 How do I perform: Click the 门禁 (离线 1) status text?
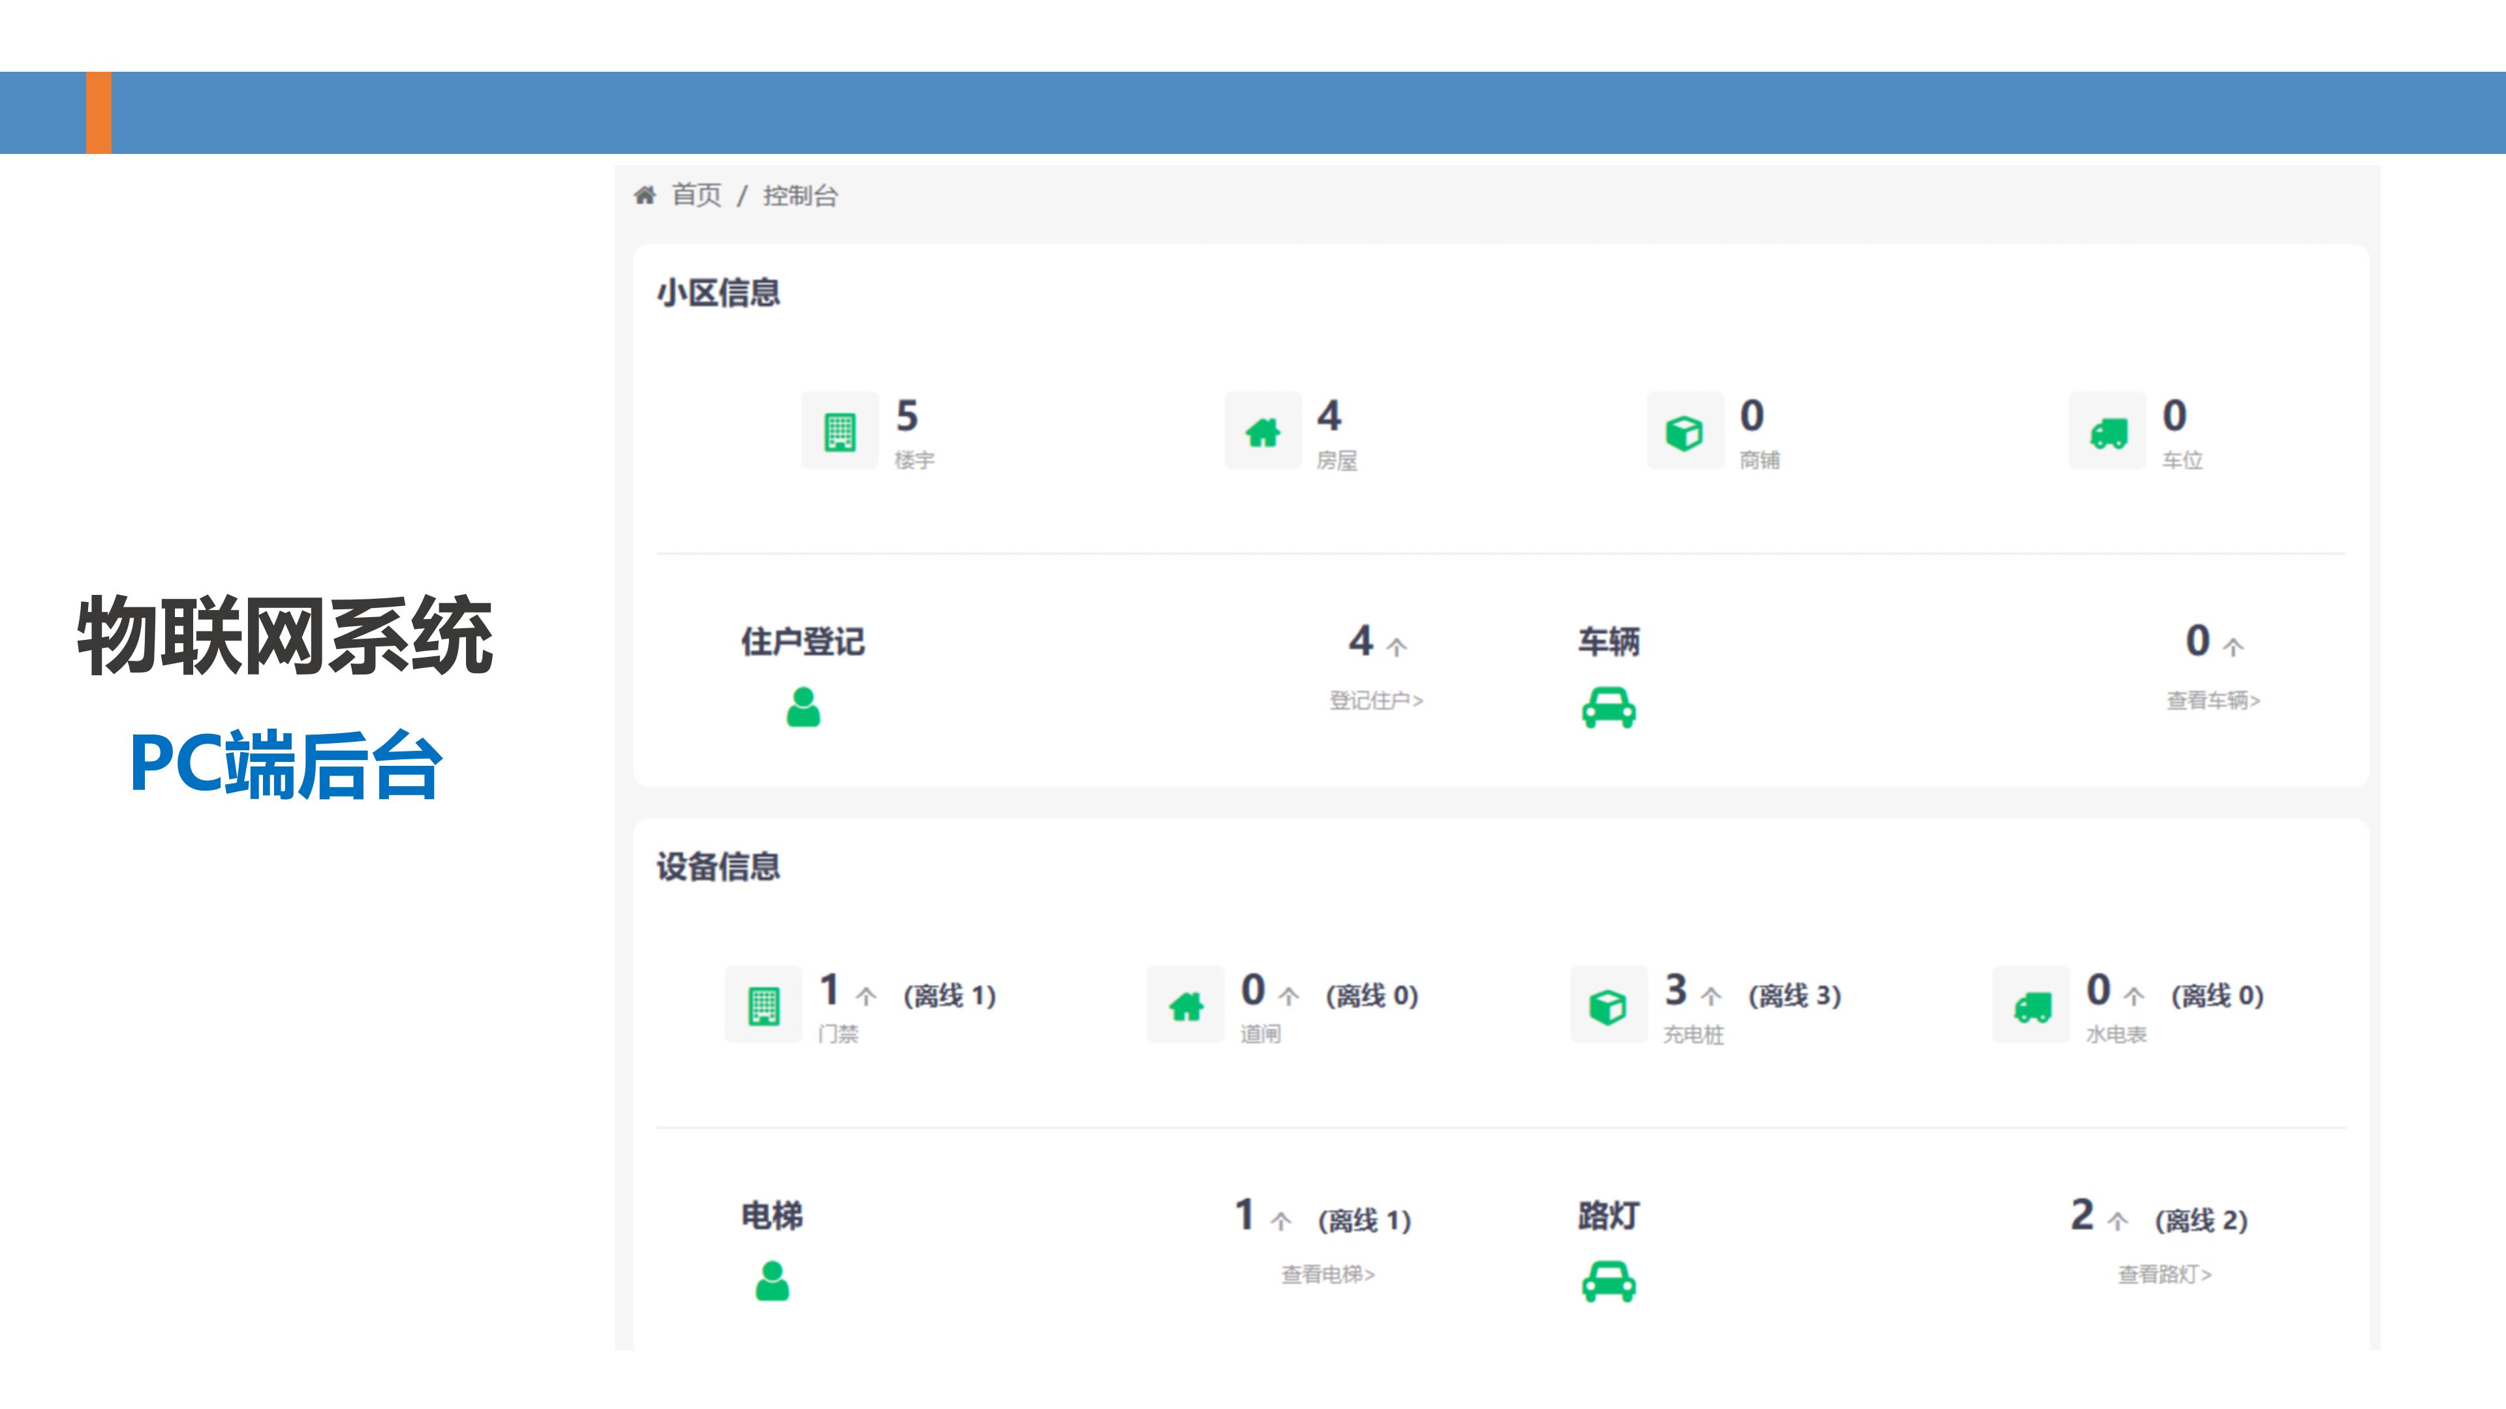[950, 995]
